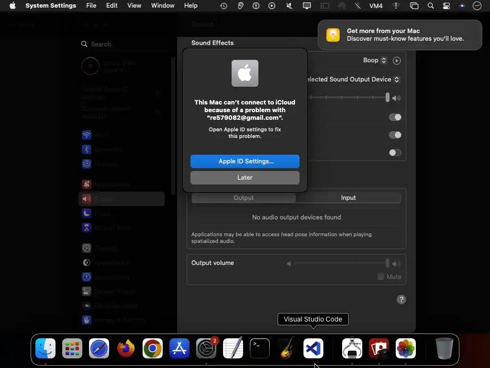Open the Edit menu
Image resolution: width=490 pixels, height=368 pixels.
pos(111,6)
